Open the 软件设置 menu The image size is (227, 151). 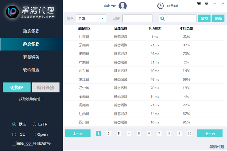pyautogui.click(x=31, y=70)
